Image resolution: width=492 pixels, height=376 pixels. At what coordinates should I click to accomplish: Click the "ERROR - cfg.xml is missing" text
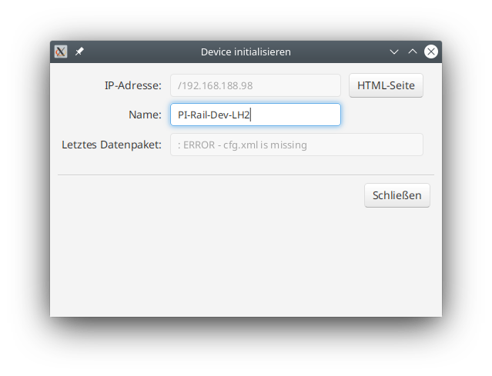tap(245, 145)
